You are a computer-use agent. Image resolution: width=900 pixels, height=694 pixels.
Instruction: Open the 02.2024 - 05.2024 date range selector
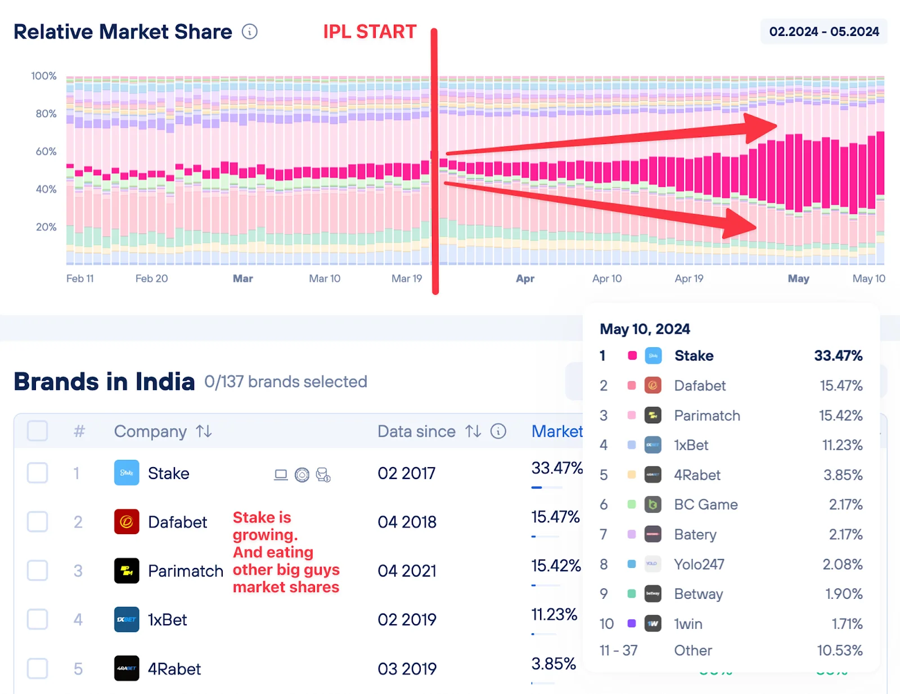(x=823, y=32)
